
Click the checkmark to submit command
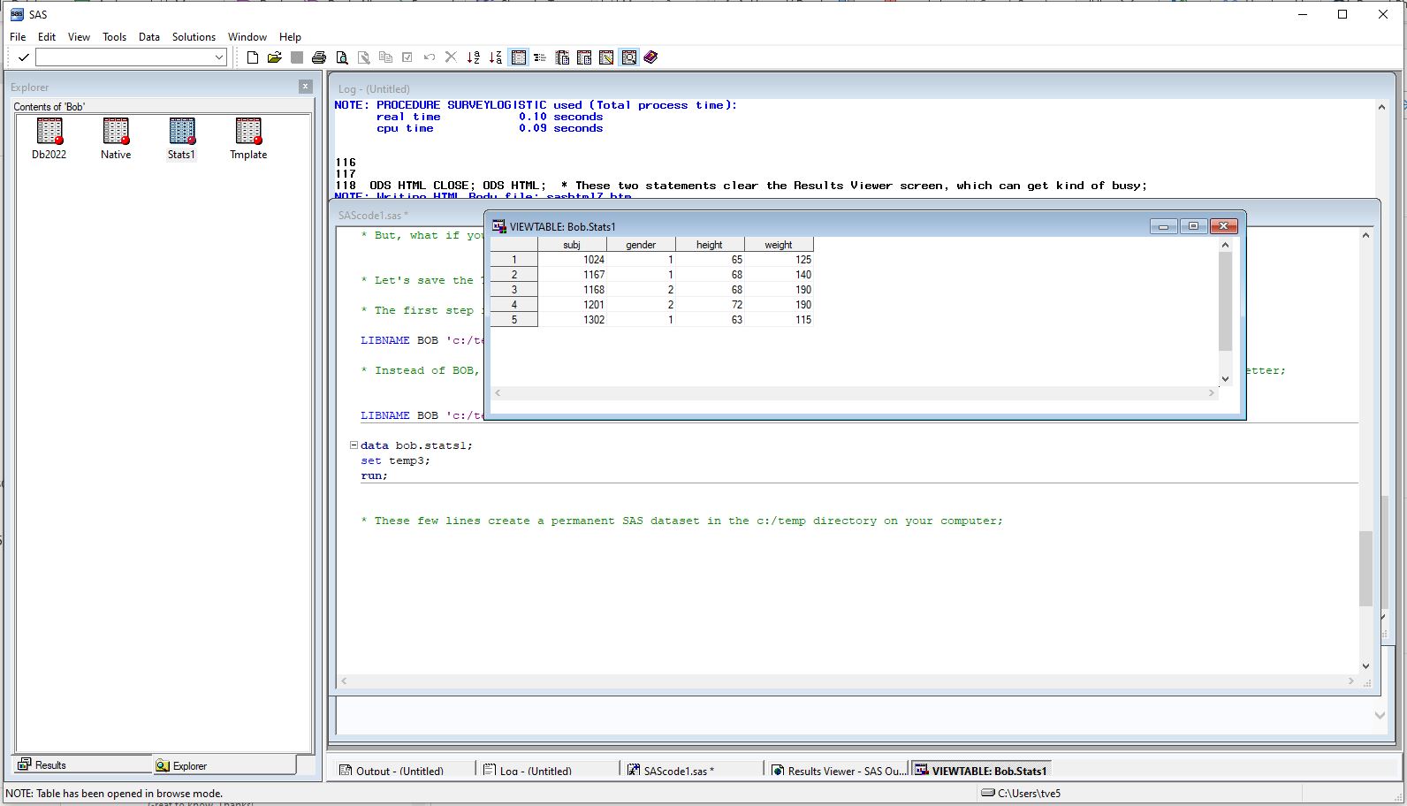pyautogui.click(x=24, y=57)
